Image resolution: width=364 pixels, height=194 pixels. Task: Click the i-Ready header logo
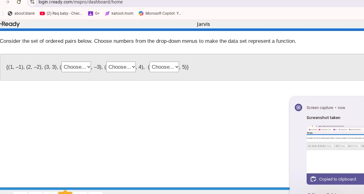[9, 24]
